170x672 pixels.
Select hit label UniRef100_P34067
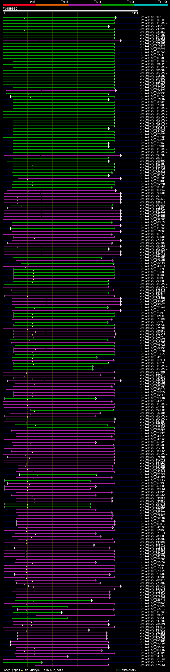(152, 170)
